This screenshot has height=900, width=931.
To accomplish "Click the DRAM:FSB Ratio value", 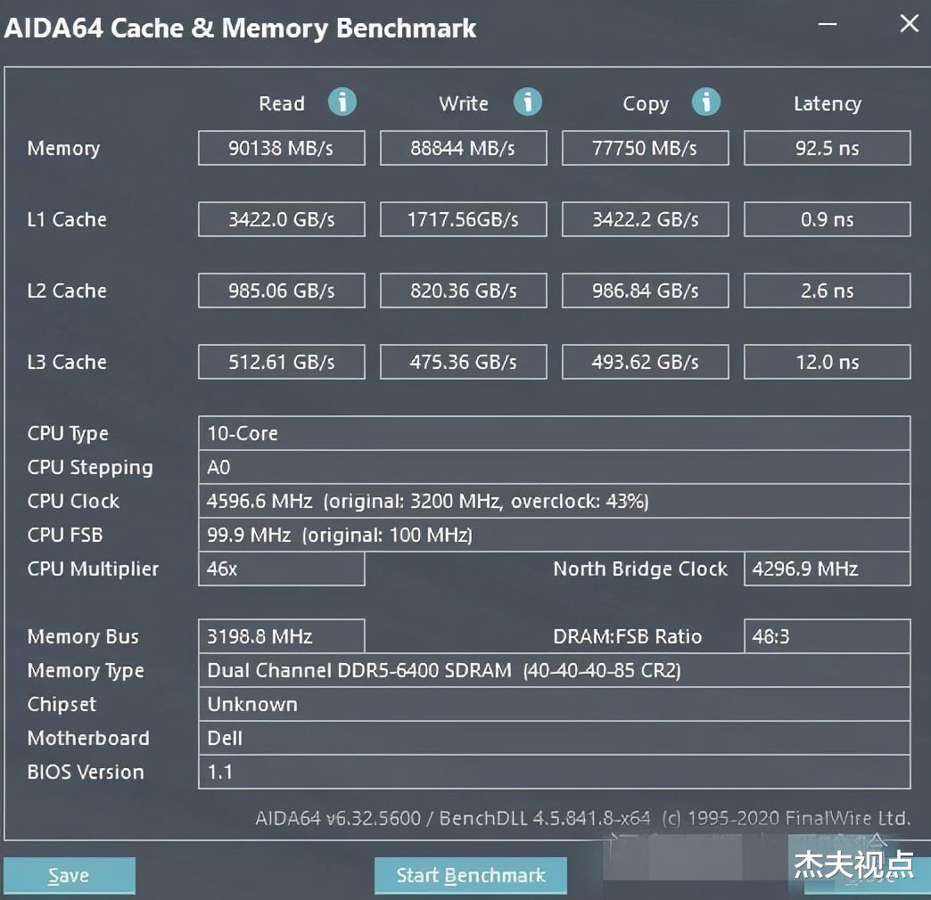I will pos(827,636).
